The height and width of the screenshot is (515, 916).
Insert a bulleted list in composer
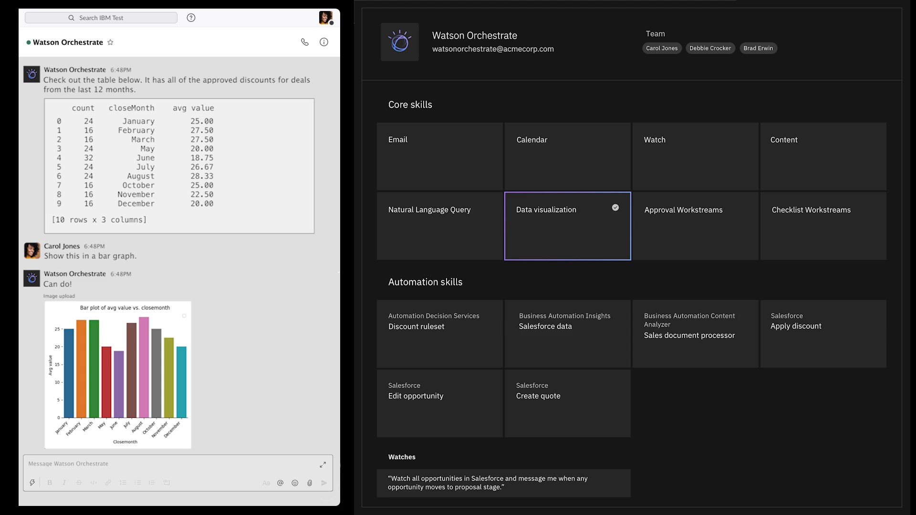click(137, 483)
